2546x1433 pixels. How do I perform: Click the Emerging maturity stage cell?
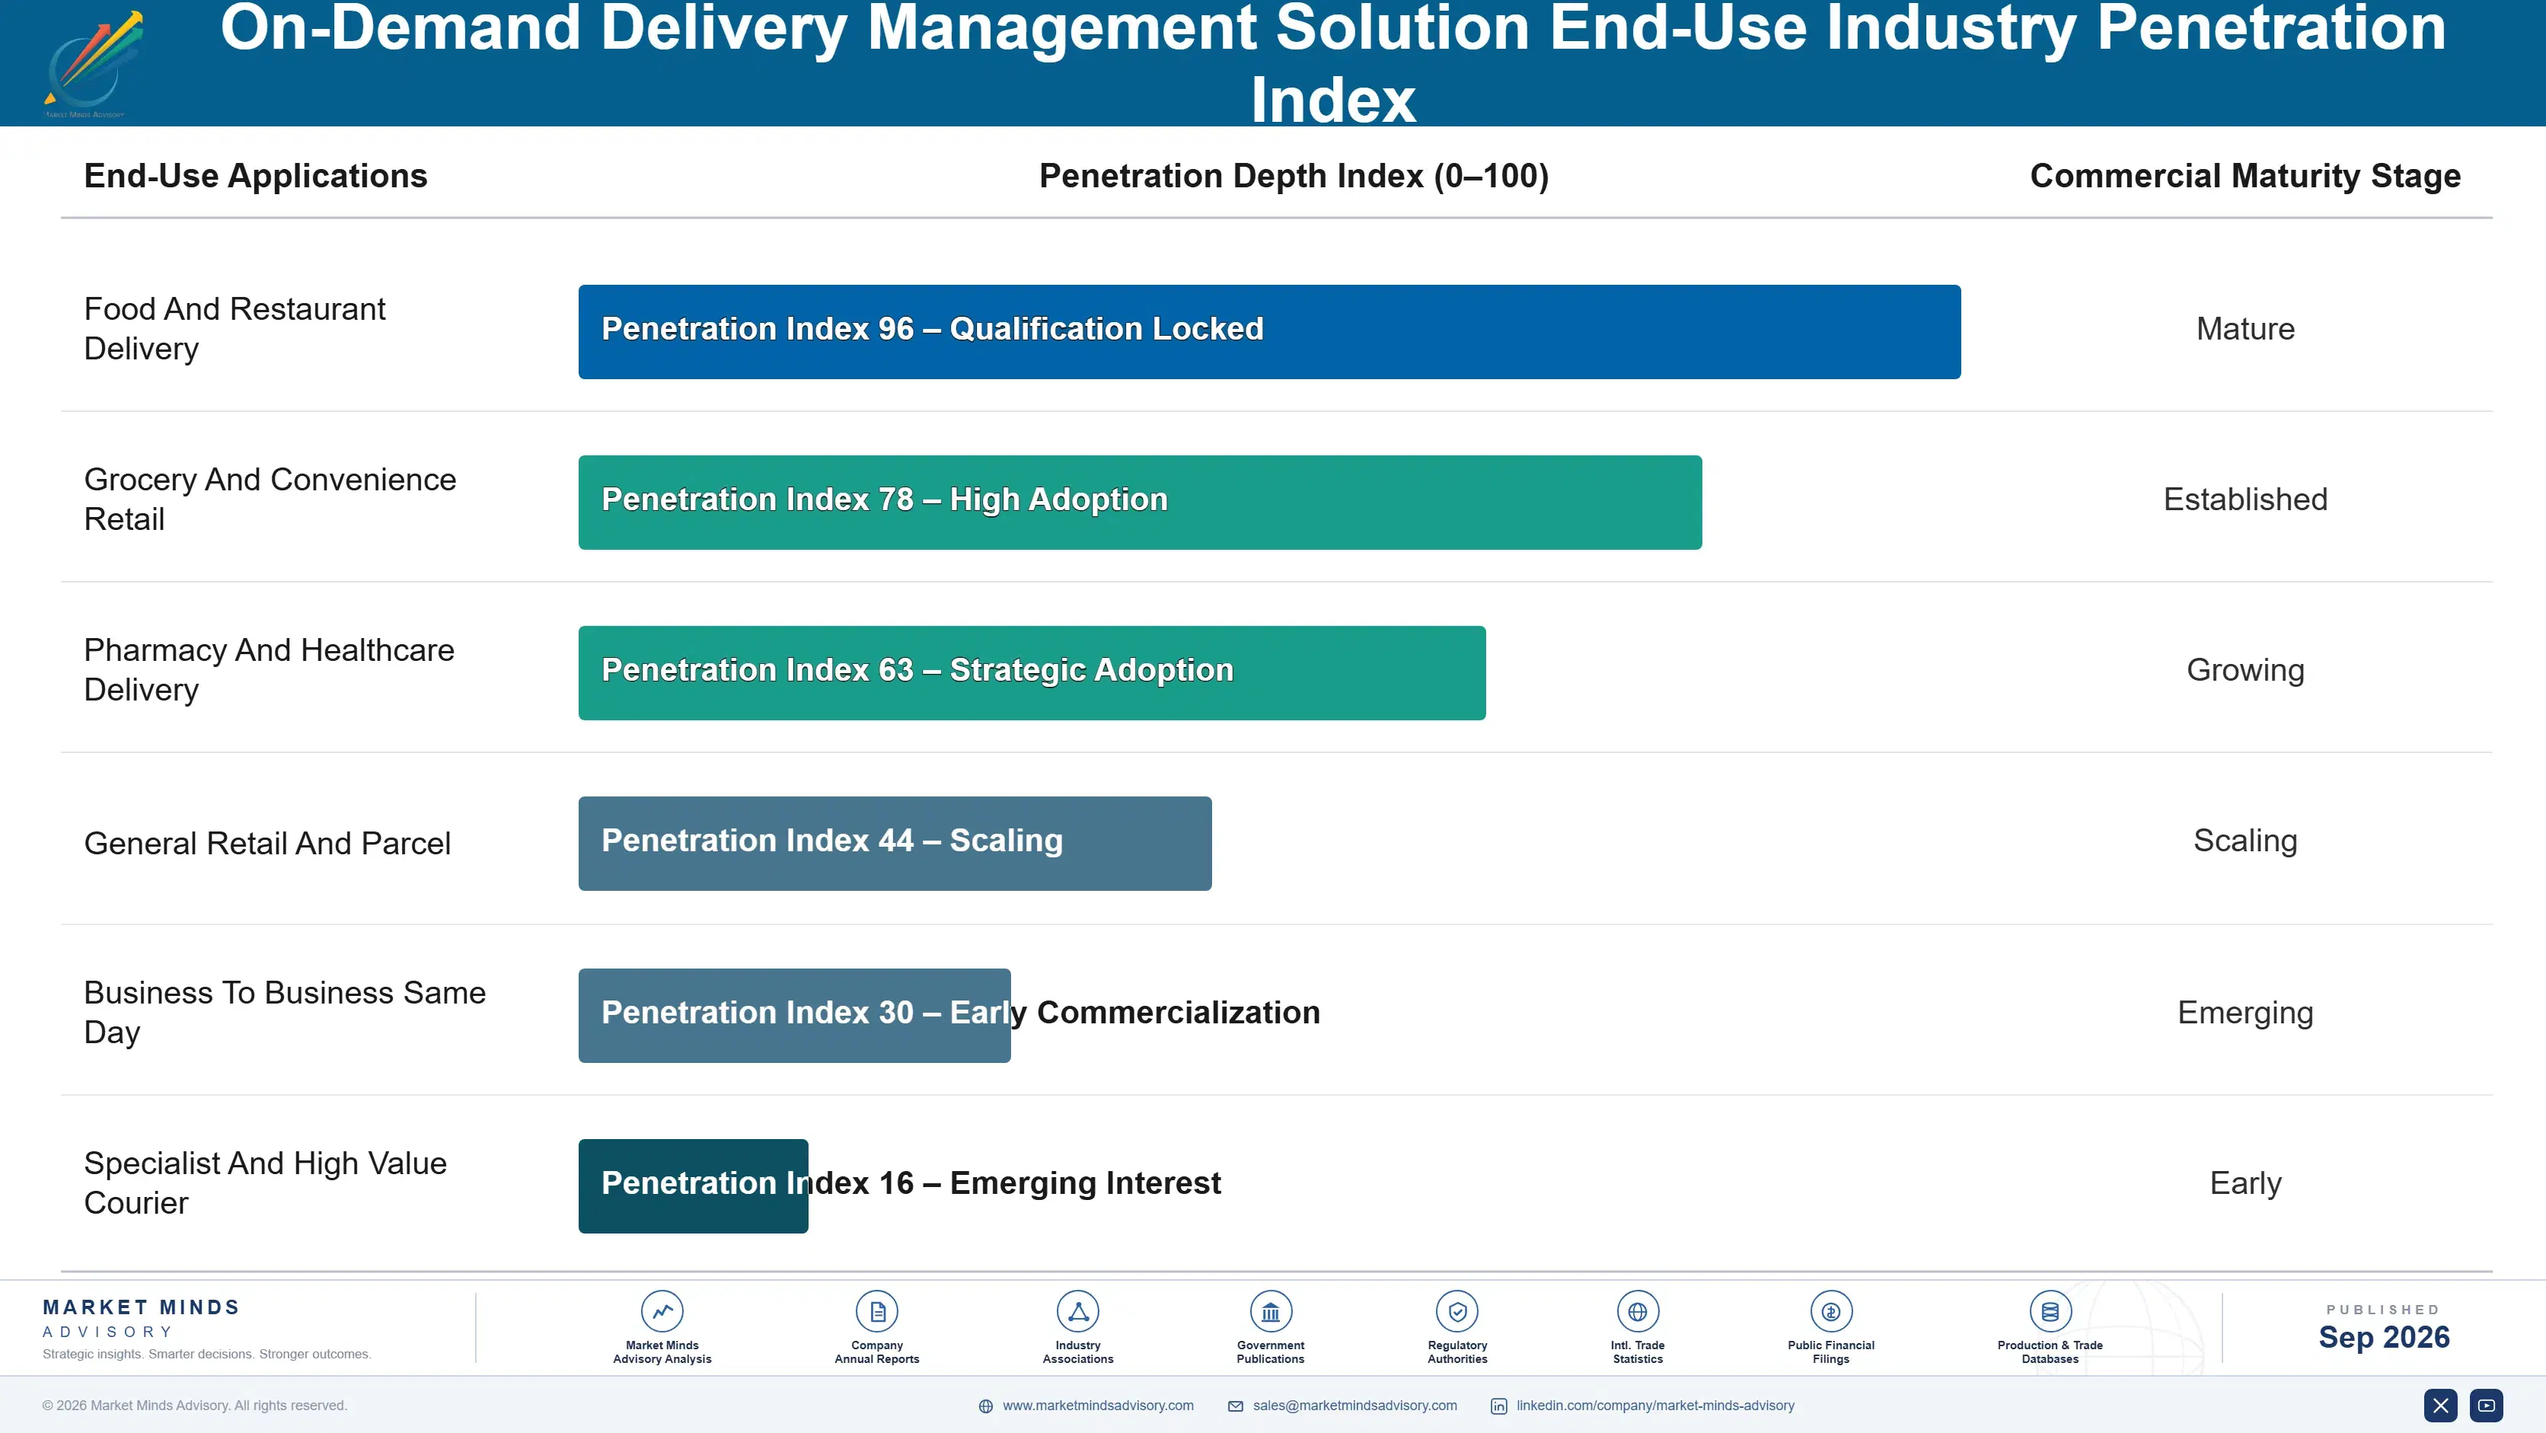tap(2244, 1014)
